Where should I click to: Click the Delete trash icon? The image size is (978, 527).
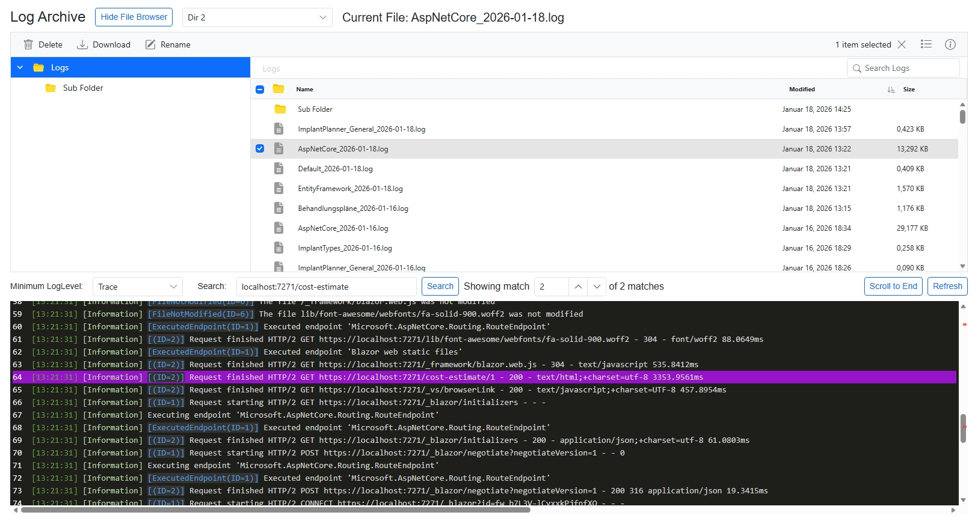28,44
